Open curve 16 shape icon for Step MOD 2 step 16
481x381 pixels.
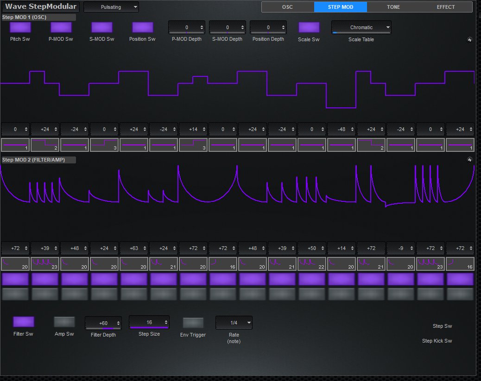[460, 264]
